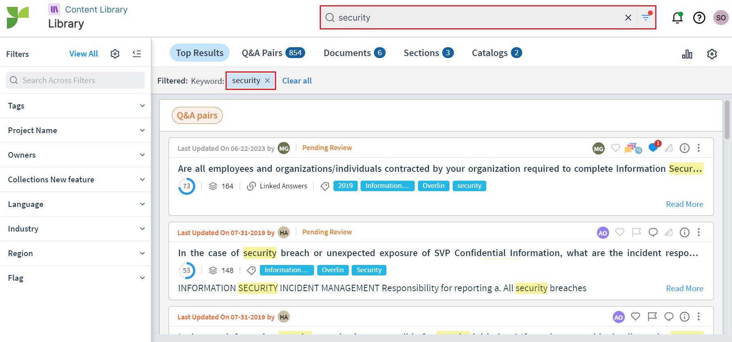
Task: Click the results vertical scrollbar
Action: [727, 120]
